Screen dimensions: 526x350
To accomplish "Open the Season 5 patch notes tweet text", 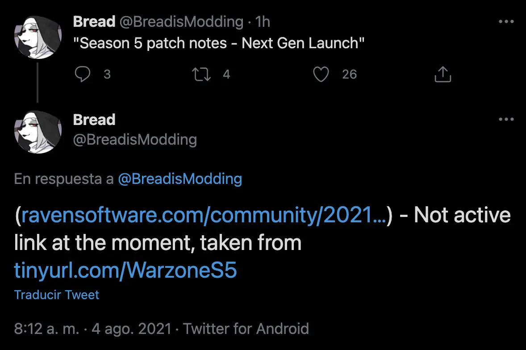I will coord(219,43).
